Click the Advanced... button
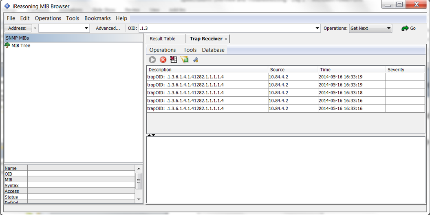 [108, 28]
